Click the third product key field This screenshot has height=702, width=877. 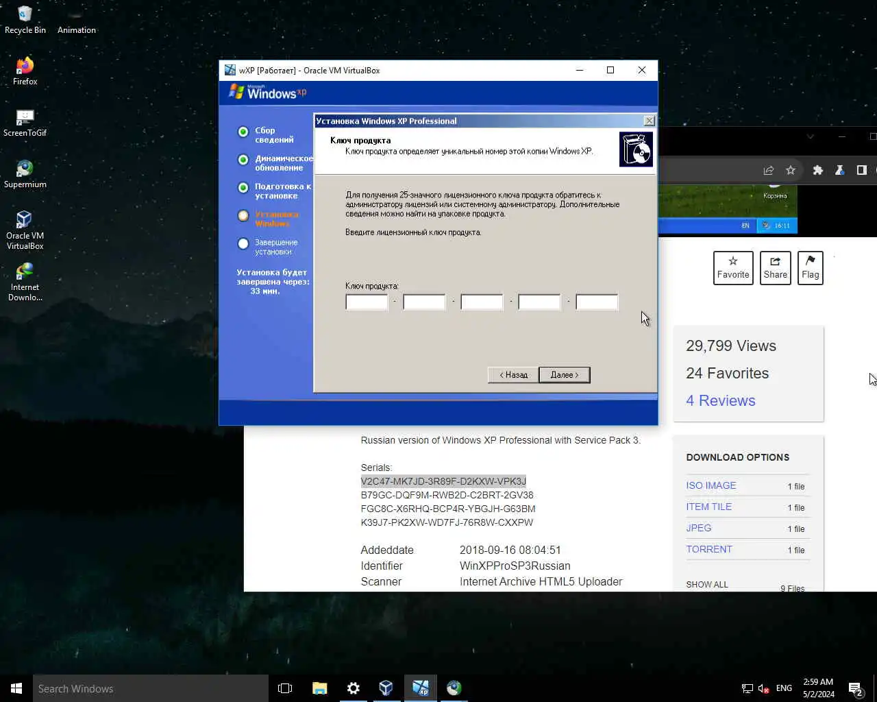482,302
